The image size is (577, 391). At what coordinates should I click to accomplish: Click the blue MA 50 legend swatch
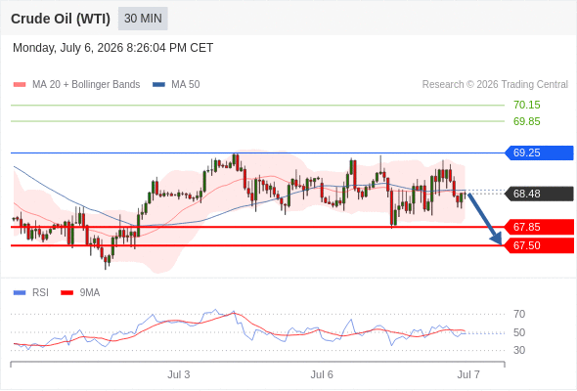coord(158,85)
